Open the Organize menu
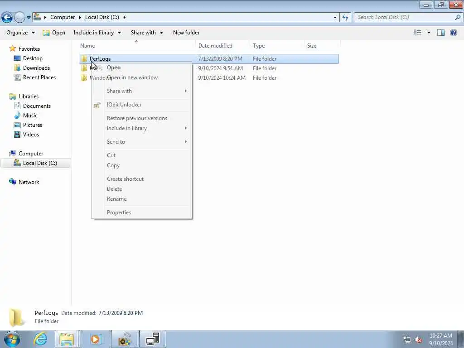Viewport: 464px width, 348px height. click(x=20, y=33)
